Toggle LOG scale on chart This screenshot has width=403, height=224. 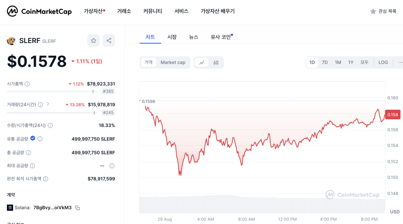(x=383, y=62)
